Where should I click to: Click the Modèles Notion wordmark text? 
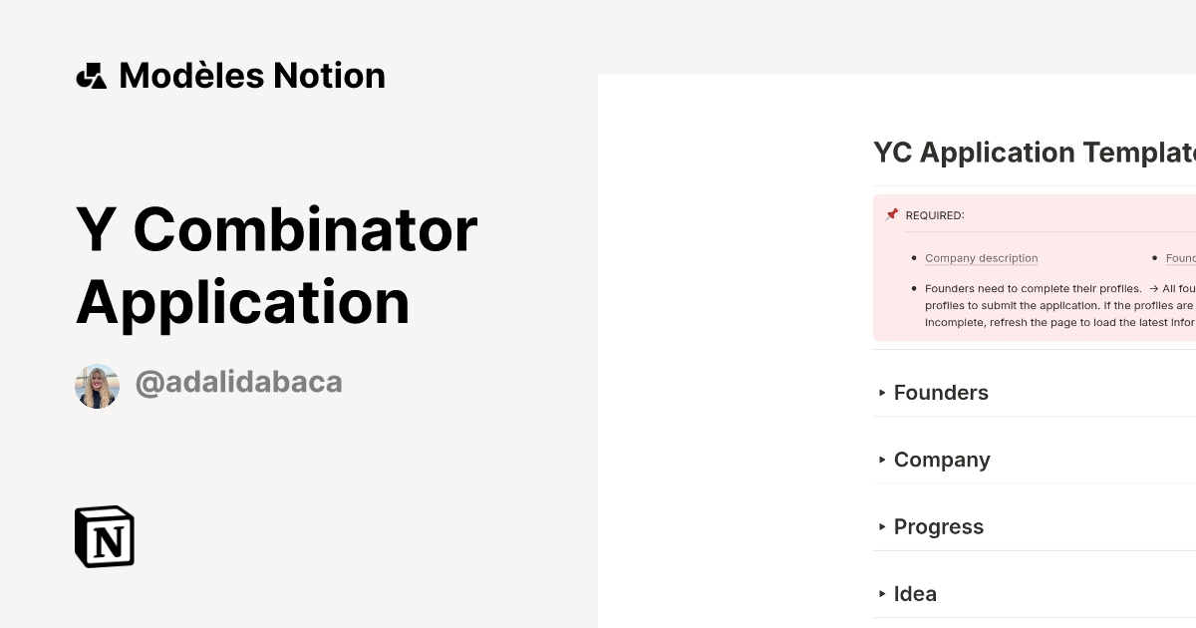click(x=251, y=75)
